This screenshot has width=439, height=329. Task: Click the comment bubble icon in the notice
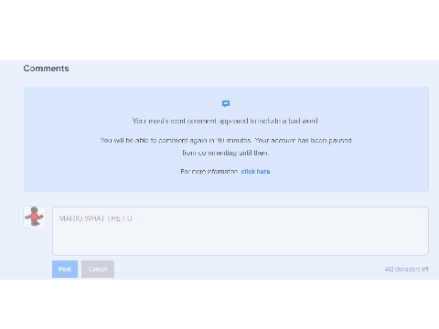(x=226, y=104)
